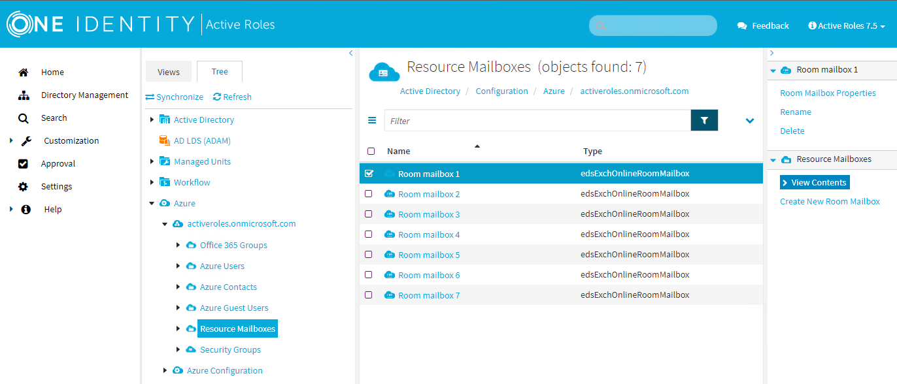
Task: Switch to the Tree tab
Action: click(220, 72)
